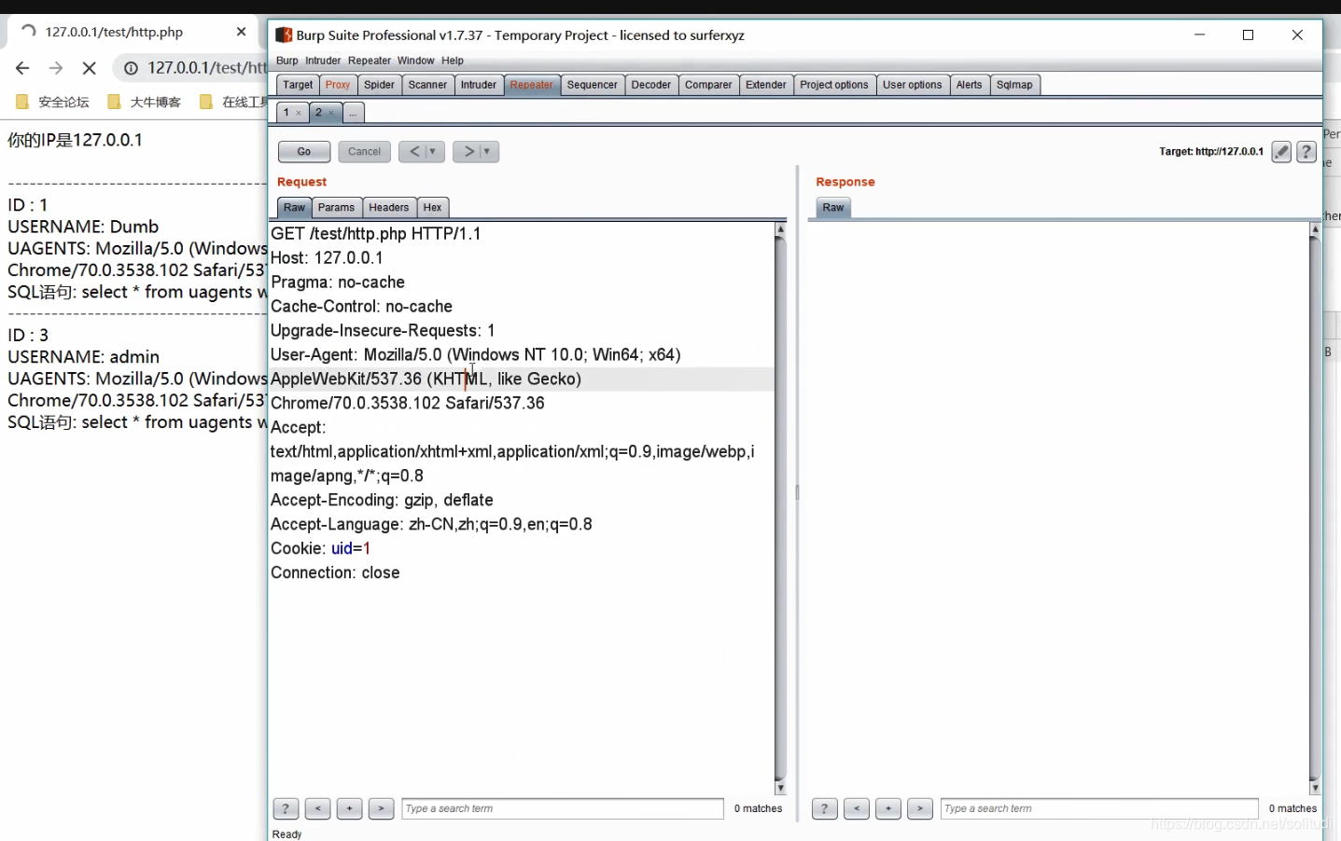Switch to the Proxy tab
The height and width of the screenshot is (841, 1341).
tap(338, 85)
